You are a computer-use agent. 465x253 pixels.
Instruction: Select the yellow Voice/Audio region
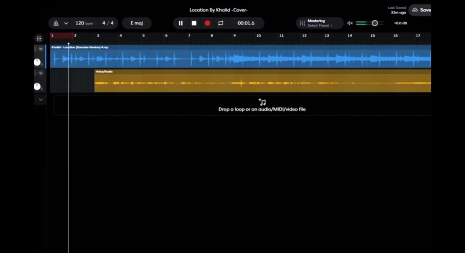click(x=263, y=81)
